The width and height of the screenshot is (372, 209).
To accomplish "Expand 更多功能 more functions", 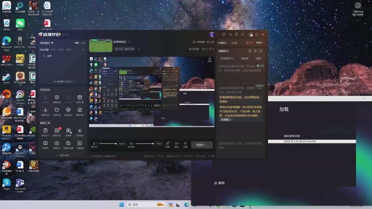I will click(x=63, y=155).
